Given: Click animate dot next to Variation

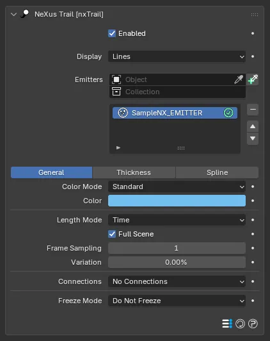Looking at the screenshot, I should click(253, 262).
